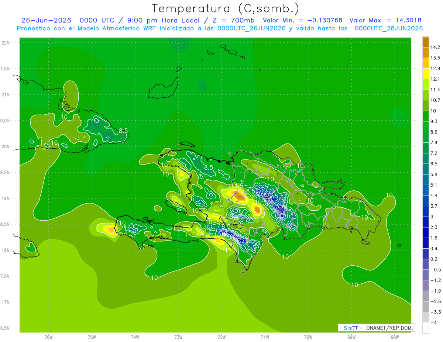
Task: Select the "-4" legend value label
Action: click(433, 322)
